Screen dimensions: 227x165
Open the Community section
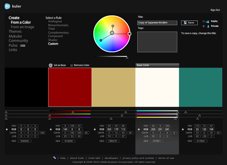coord(19,41)
